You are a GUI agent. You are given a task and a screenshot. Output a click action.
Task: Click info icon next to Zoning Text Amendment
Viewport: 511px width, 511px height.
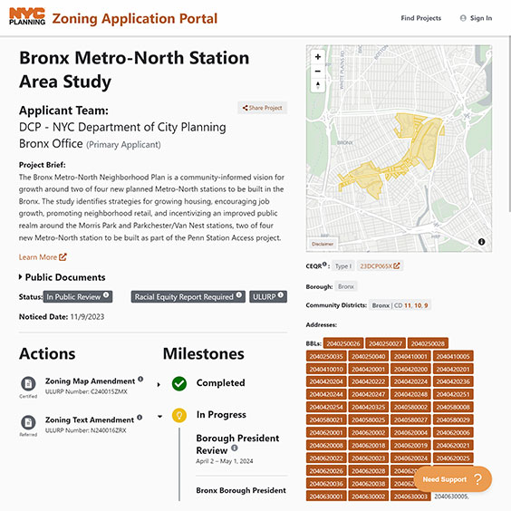click(x=140, y=417)
